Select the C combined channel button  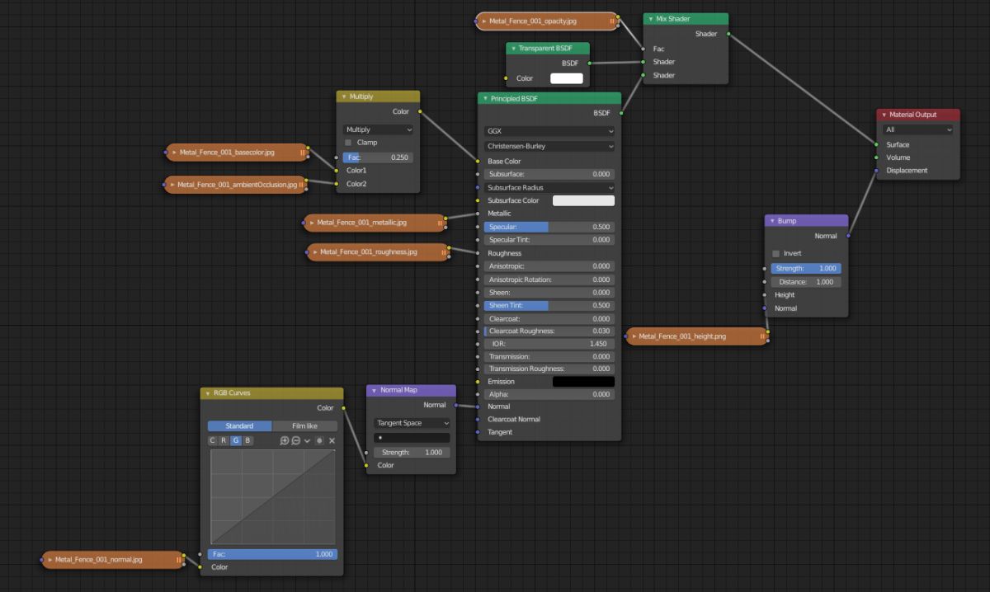click(x=213, y=440)
